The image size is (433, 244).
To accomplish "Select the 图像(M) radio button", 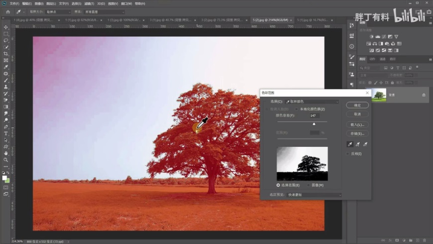I will pyautogui.click(x=309, y=185).
